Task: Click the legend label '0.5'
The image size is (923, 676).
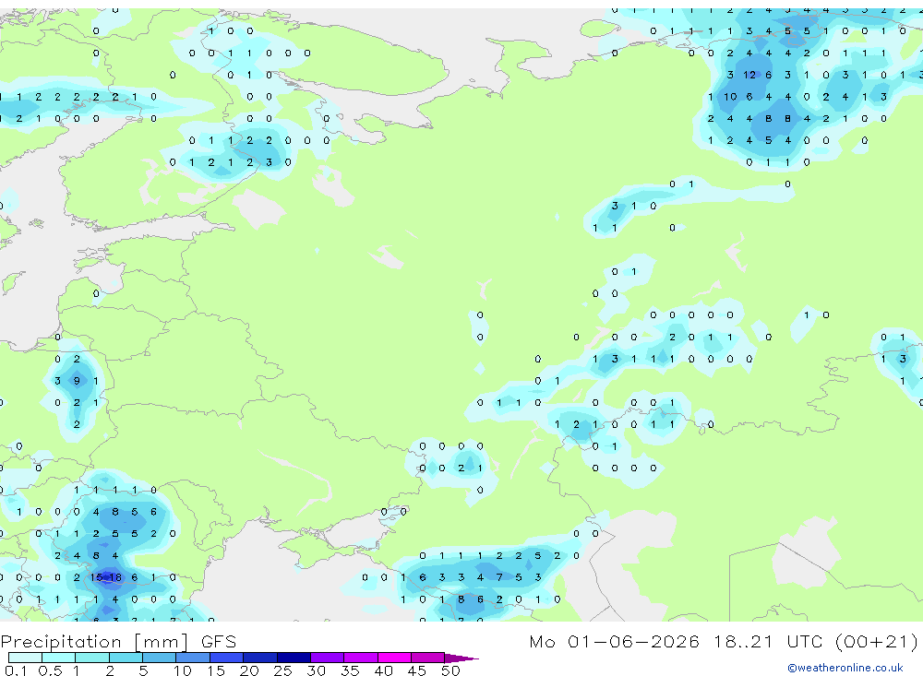Action: [x=50, y=670]
